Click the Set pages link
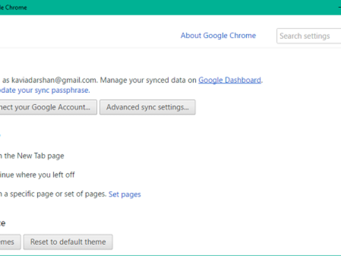Viewport: 341px width, 256px height. pos(124,195)
